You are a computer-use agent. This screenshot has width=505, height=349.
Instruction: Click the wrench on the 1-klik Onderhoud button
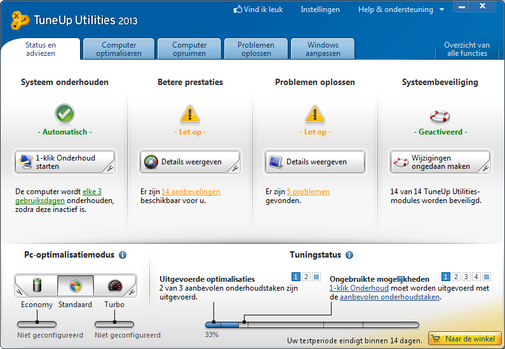click(x=110, y=168)
